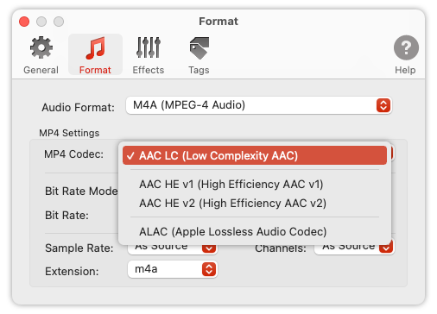The width and height of the screenshot is (437, 314).
Task: Open the Tags label icon
Action: click(199, 47)
